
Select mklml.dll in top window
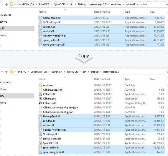pos(101,31)
